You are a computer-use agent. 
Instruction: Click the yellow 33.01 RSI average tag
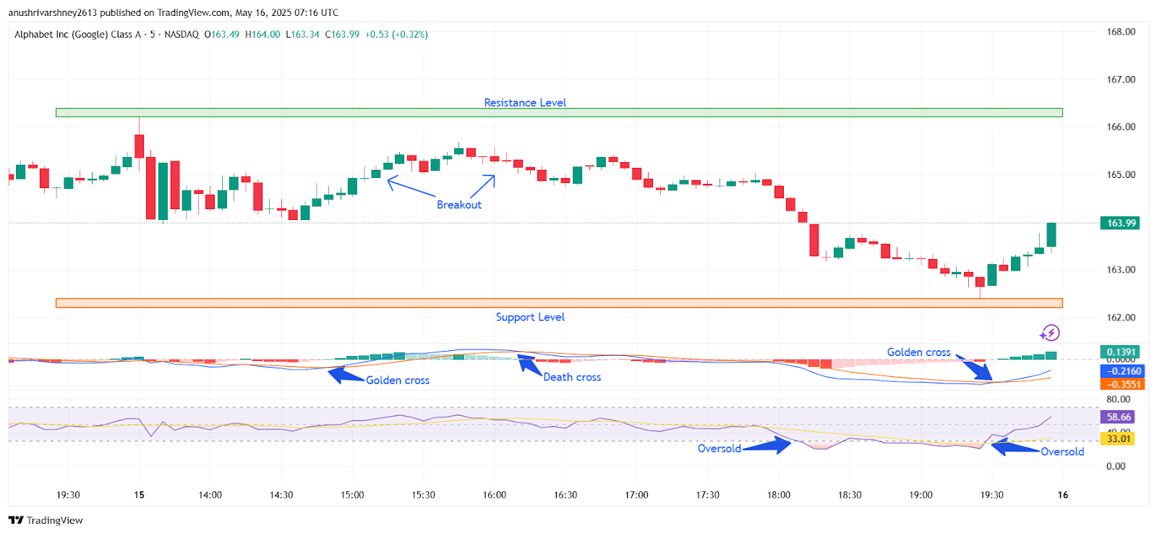point(1117,438)
